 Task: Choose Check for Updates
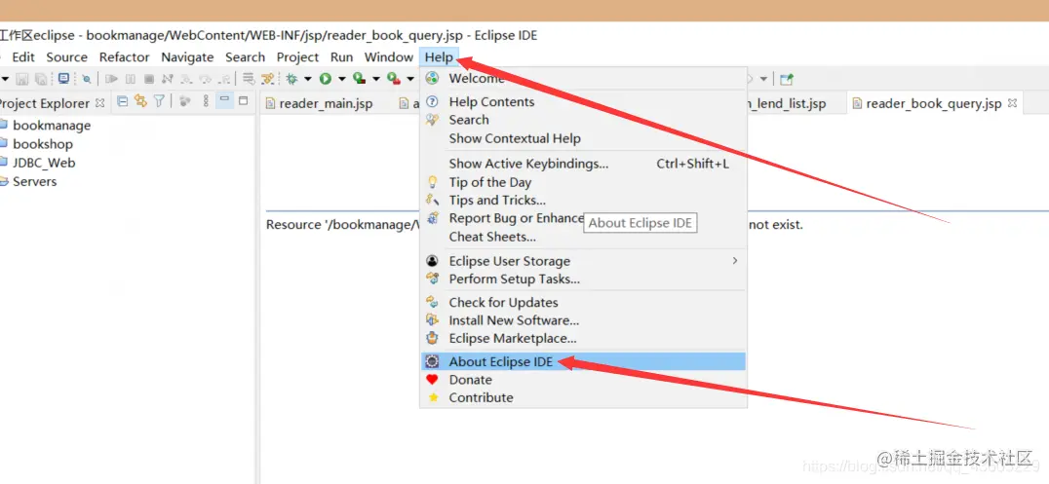pos(583,302)
